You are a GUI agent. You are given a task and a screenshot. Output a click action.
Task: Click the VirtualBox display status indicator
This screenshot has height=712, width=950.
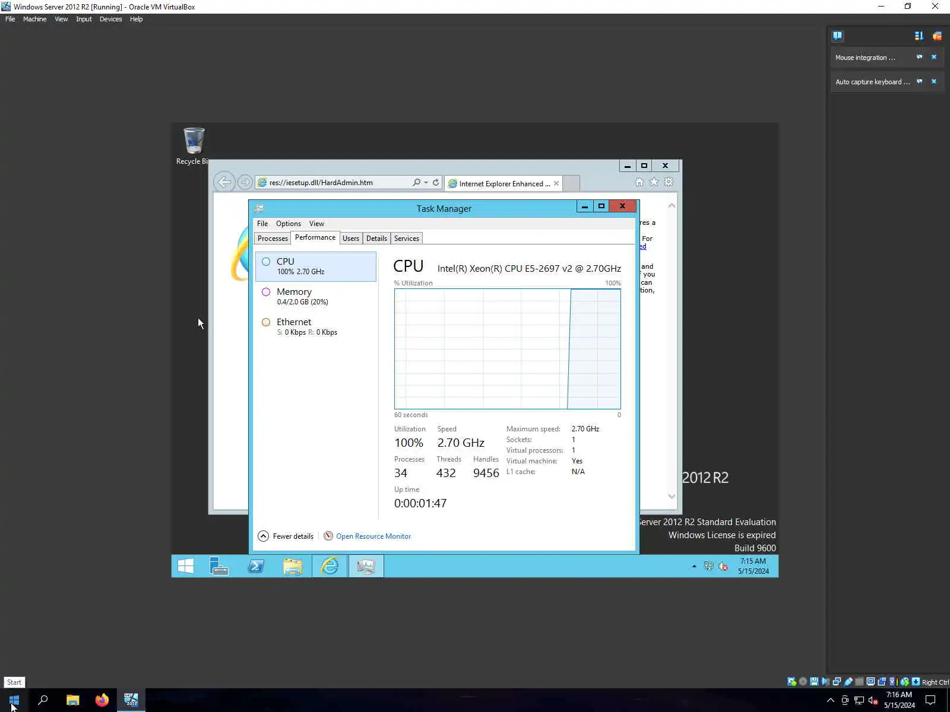click(x=870, y=682)
